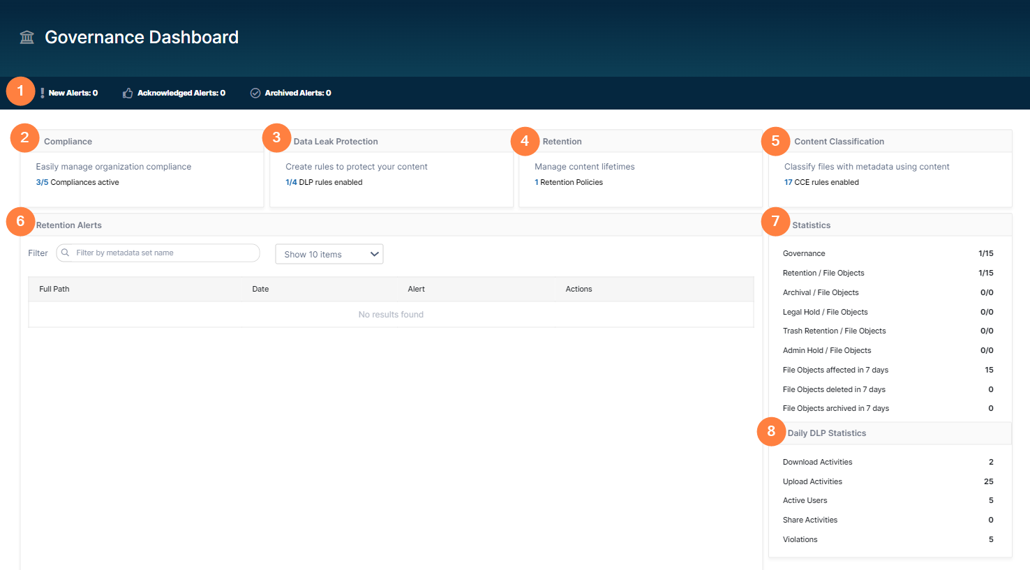
Task: Click the New Alerts exclamation icon
Action: point(43,93)
